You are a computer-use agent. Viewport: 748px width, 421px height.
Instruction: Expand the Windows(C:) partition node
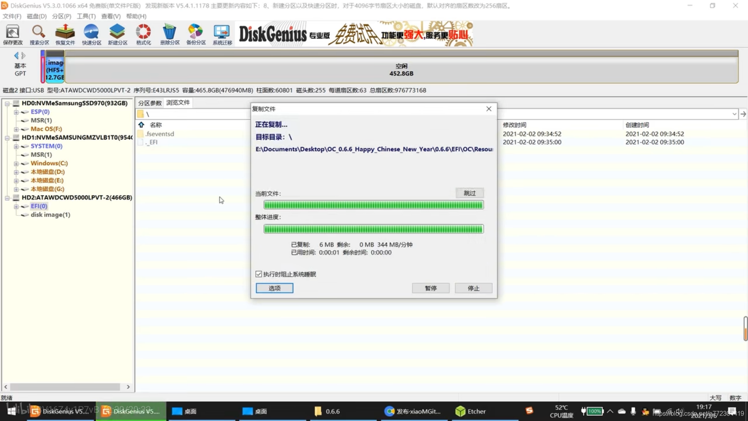coord(16,163)
